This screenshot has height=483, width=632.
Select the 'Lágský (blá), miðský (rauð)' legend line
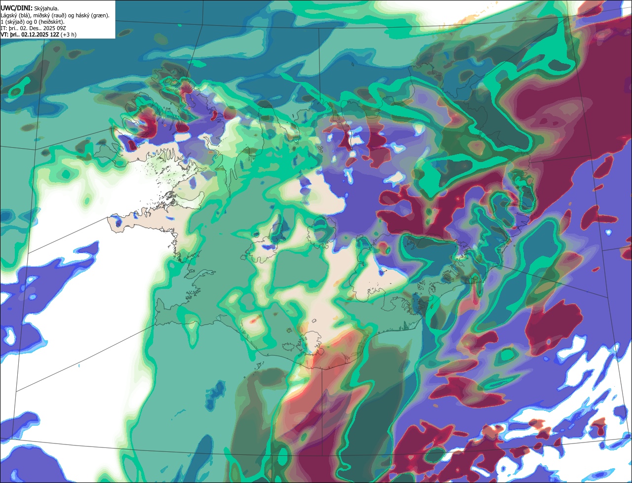point(55,15)
